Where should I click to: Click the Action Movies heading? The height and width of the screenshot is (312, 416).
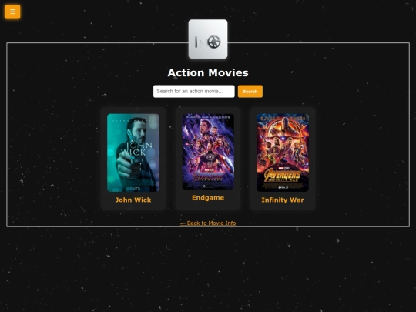(x=208, y=72)
